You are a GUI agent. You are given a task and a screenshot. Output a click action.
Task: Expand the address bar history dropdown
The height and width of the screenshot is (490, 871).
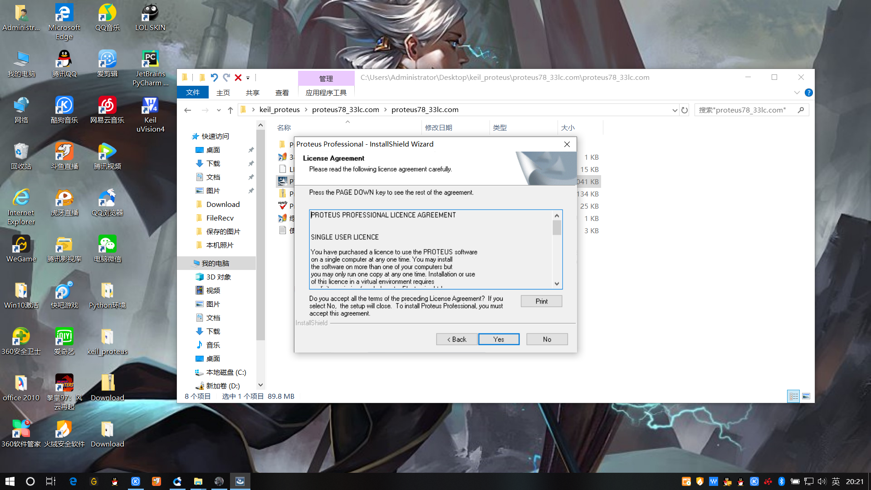(x=675, y=110)
